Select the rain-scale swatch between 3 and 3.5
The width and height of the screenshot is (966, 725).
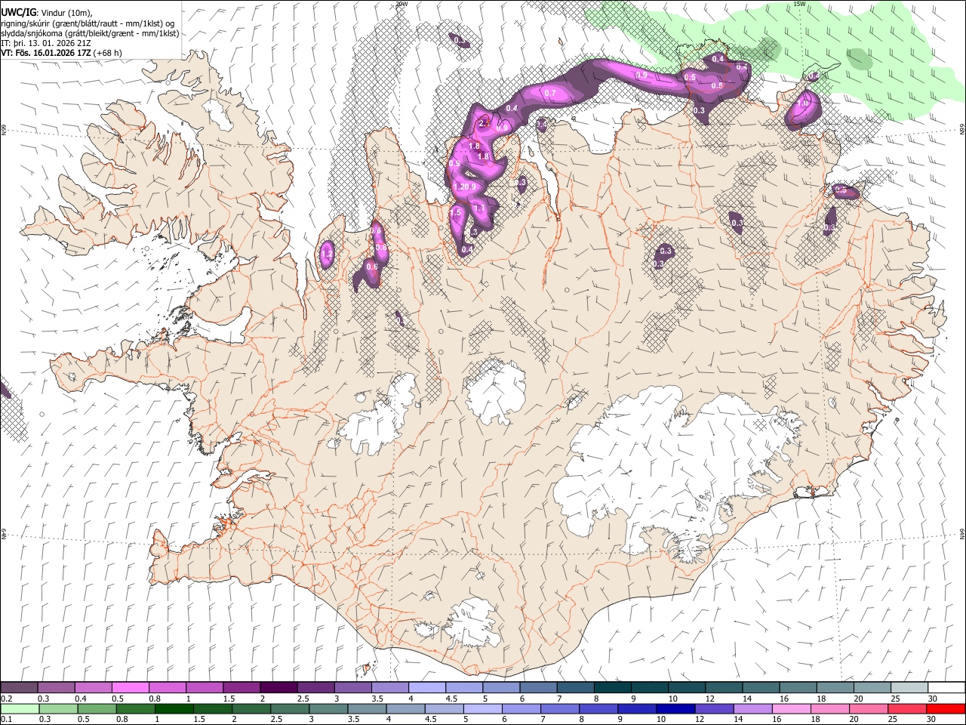pos(328,708)
